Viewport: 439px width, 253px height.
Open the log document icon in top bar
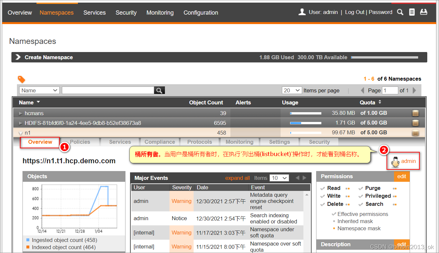point(412,12)
